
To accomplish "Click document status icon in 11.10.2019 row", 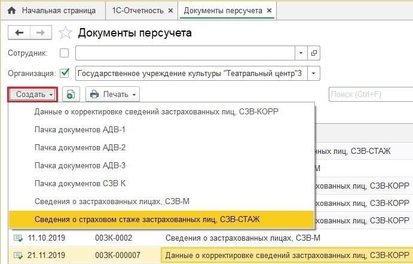I will pos(18,238).
